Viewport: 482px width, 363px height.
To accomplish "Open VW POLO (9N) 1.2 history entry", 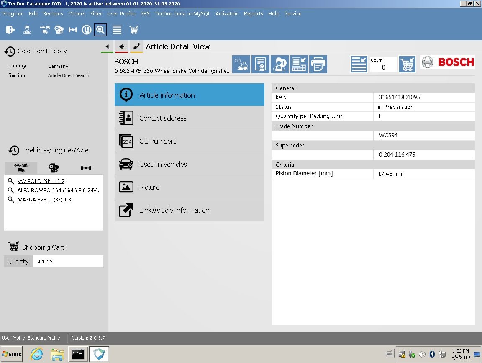I will [x=41, y=181].
